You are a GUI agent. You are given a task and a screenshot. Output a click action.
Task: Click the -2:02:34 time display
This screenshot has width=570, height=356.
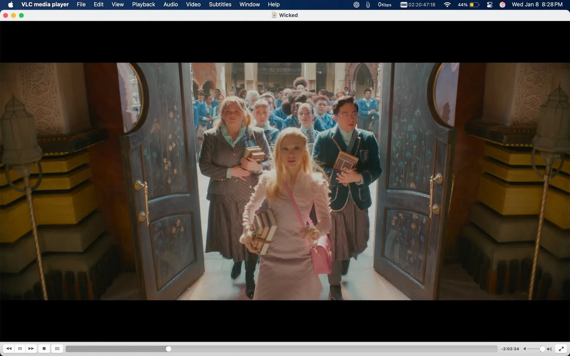pos(510,349)
